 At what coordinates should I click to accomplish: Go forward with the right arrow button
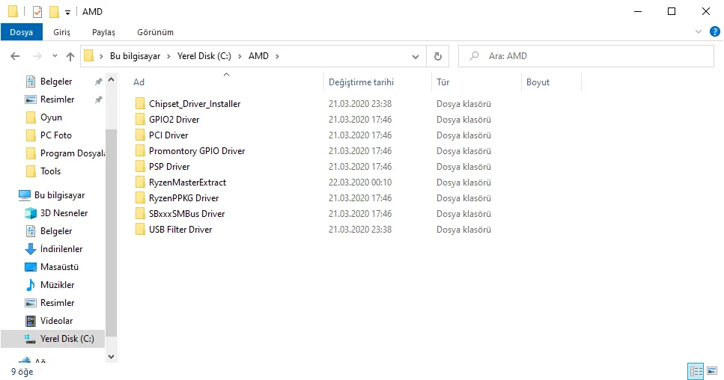point(37,56)
